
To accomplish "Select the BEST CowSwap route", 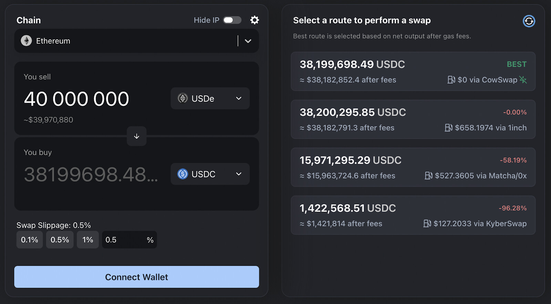I will [413, 72].
